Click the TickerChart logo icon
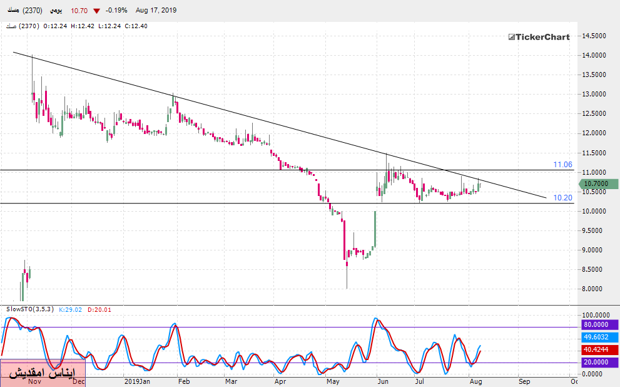This screenshot has width=620, height=387. click(511, 37)
